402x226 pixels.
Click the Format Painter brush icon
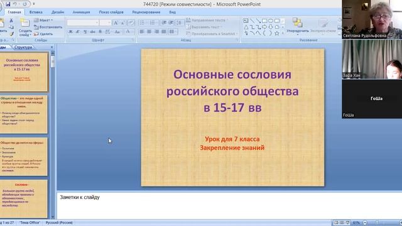(x=11, y=33)
